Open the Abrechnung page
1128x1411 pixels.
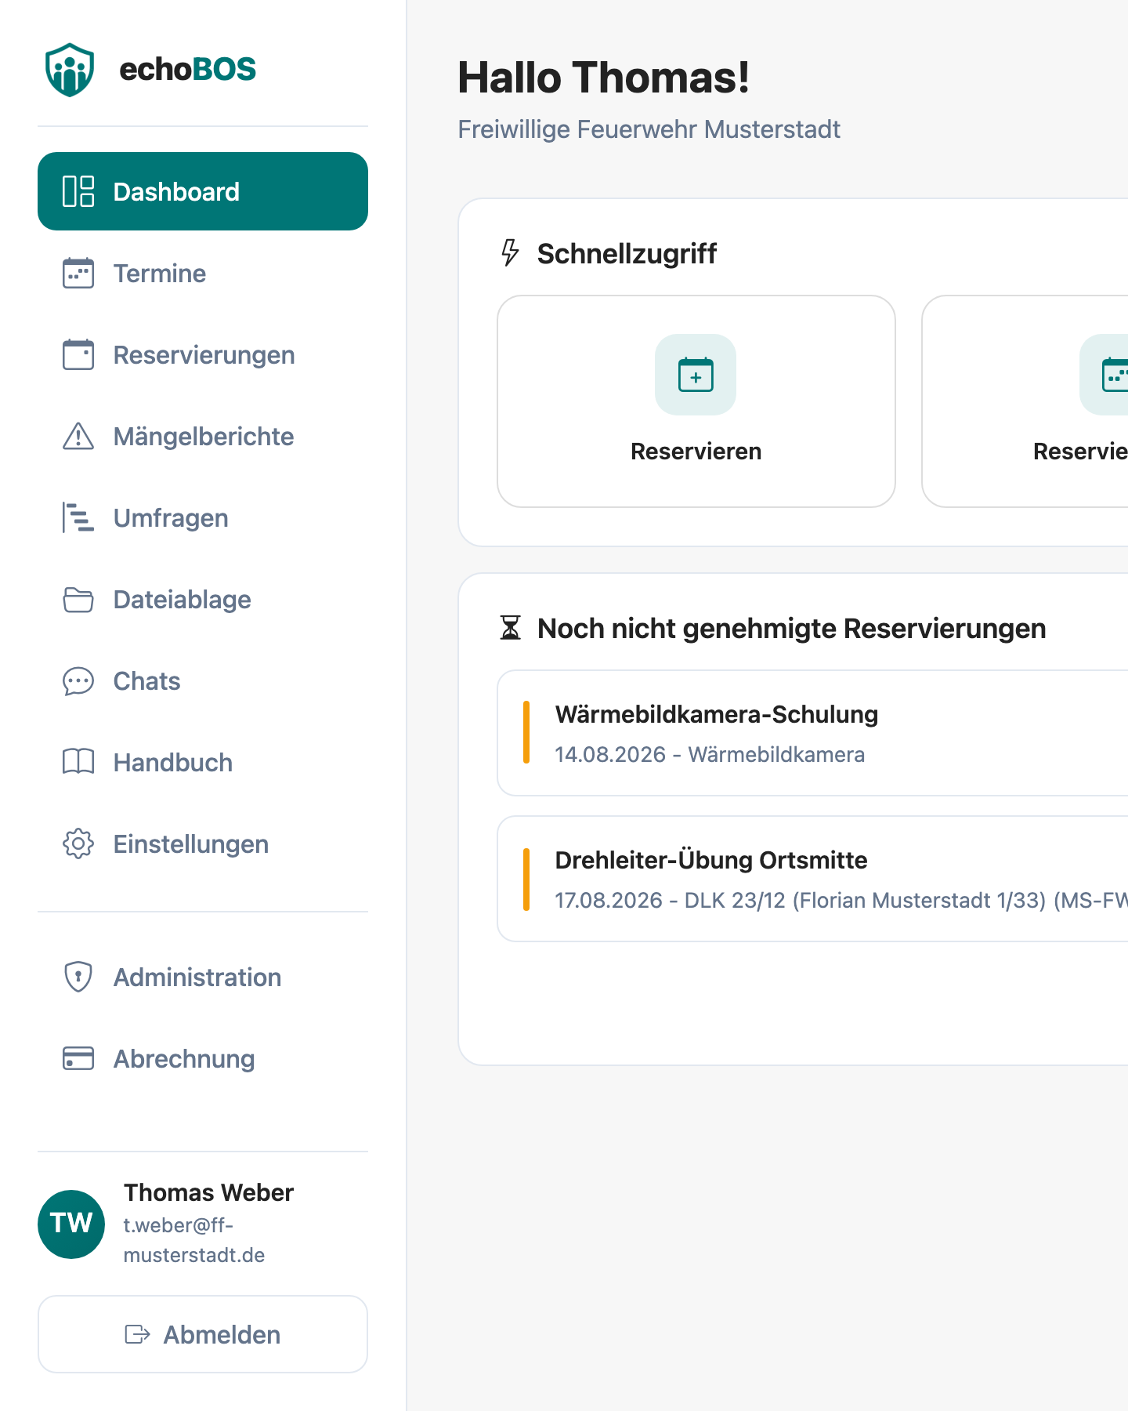click(203, 1058)
